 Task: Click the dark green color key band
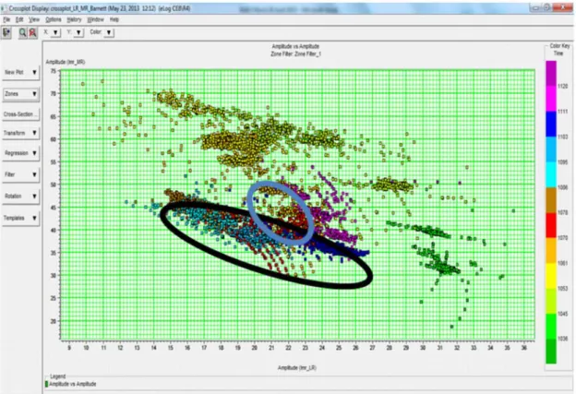point(551,352)
